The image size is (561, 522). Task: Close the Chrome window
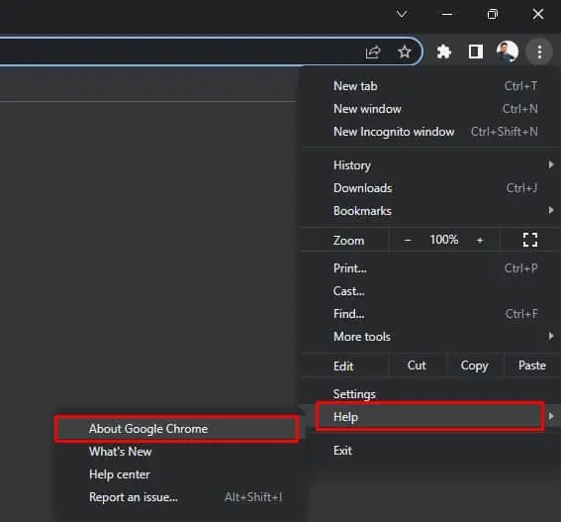(538, 14)
